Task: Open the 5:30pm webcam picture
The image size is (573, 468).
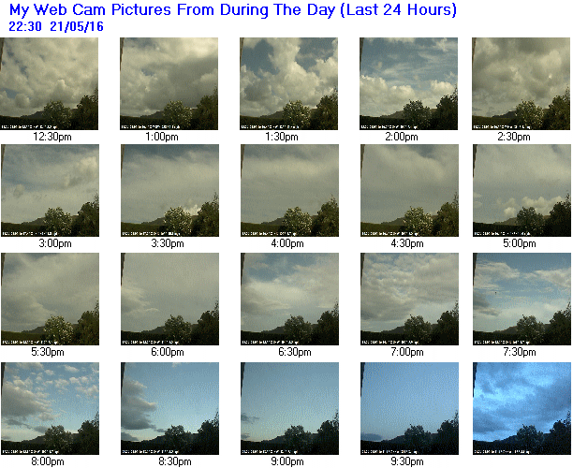Action: [x=50, y=300]
